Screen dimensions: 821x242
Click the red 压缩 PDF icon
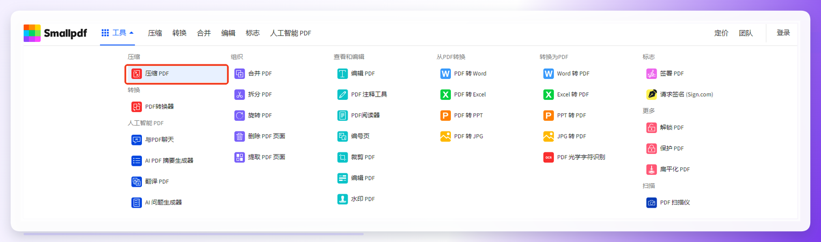(x=136, y=74)
